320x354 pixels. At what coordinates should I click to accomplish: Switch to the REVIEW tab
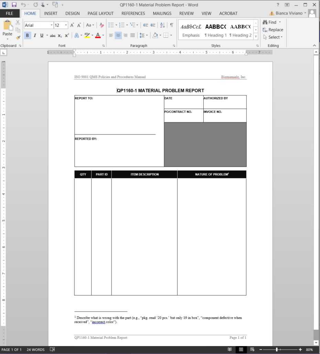pyautogui.click(x=186, y=13)
